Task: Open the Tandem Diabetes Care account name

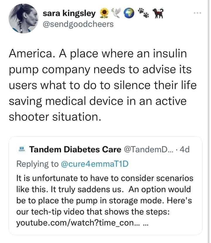Action: click(x=75, y=150)
